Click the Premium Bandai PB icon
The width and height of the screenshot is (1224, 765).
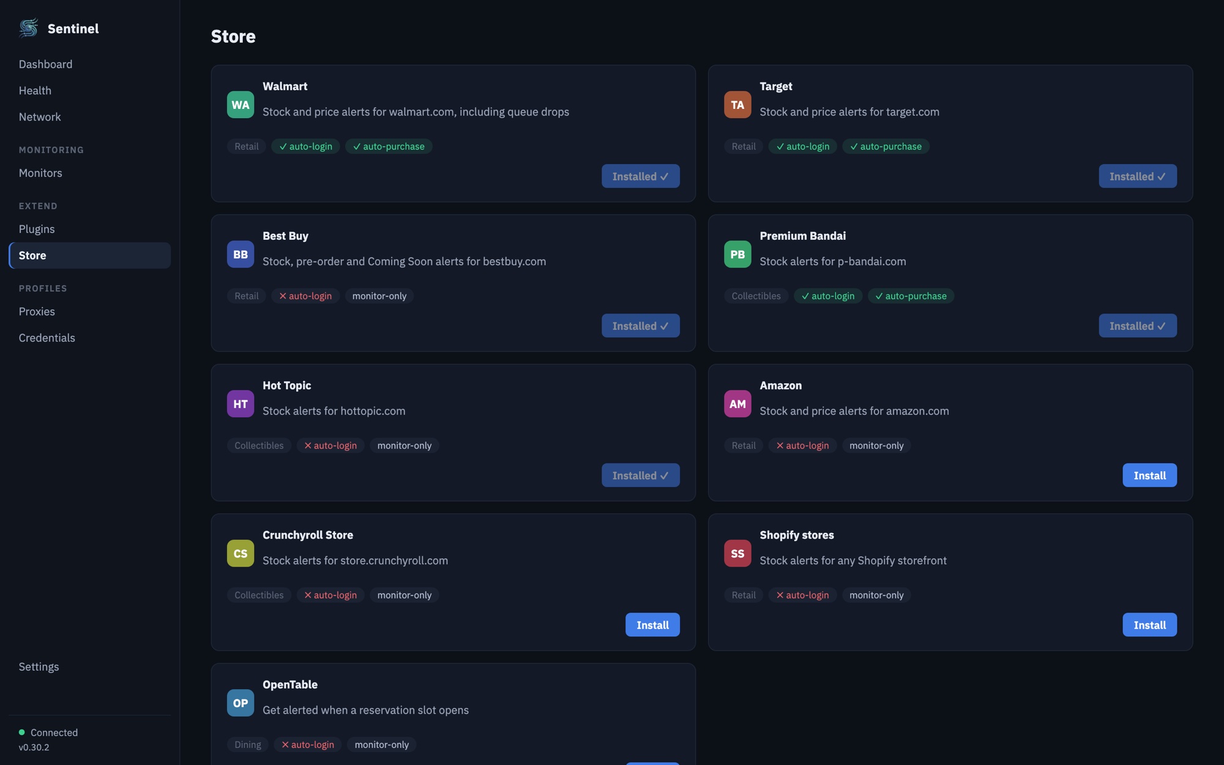tap(737, 254)
